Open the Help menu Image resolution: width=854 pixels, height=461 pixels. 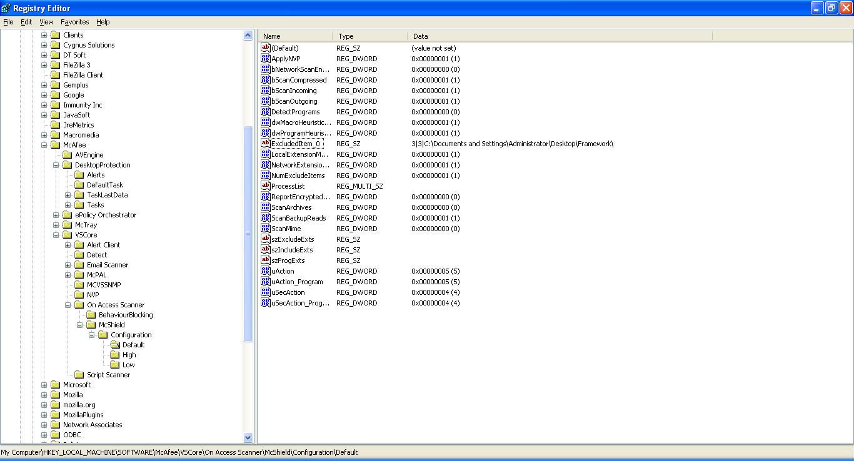point(103,22)
